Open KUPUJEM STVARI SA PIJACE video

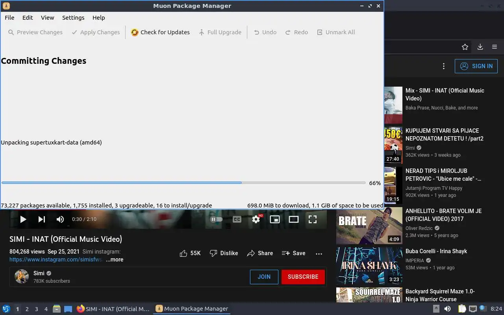[445, 135]
